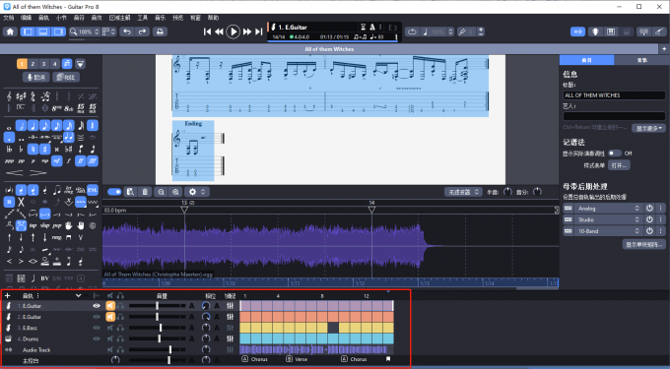Toggle the audio track enable switch
This screenshot has width=670, height=369.
point(114,192)
